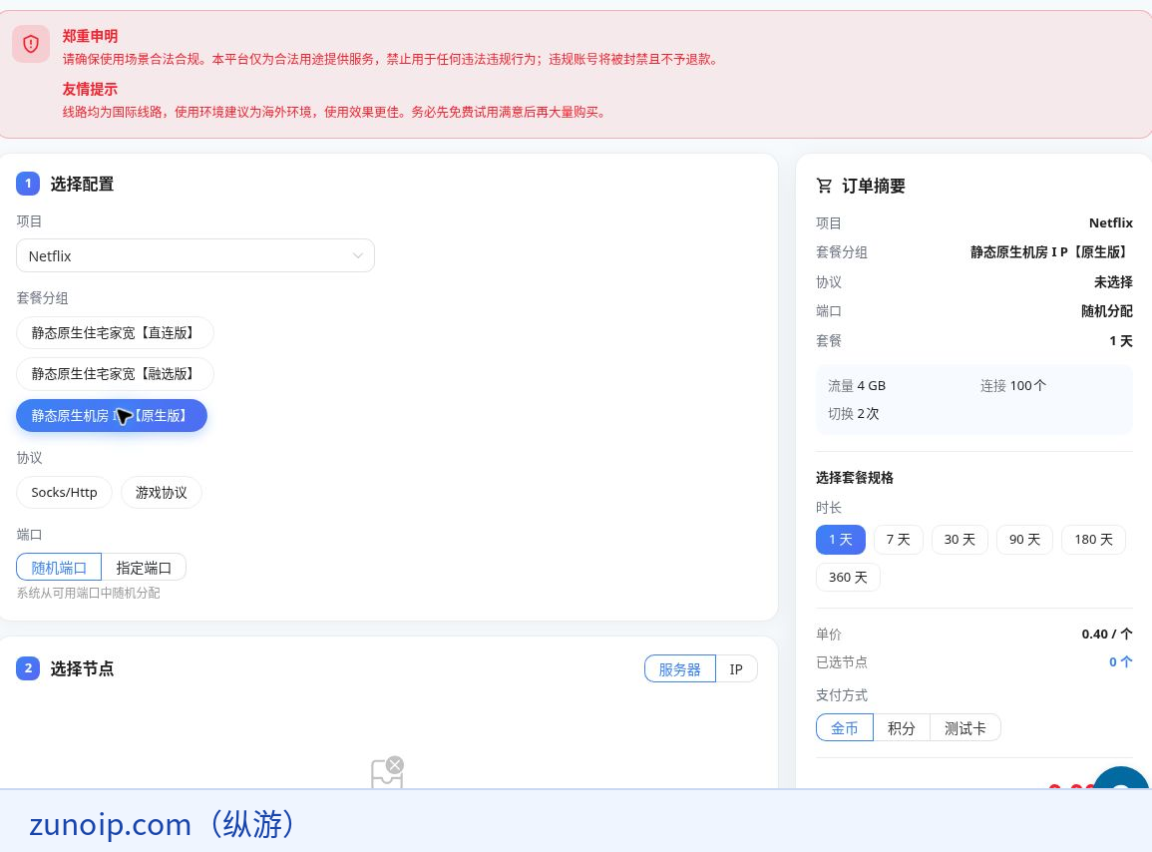Pay with 测试卡
Viewport: 1152px width, 852px height.
point(964,727)
